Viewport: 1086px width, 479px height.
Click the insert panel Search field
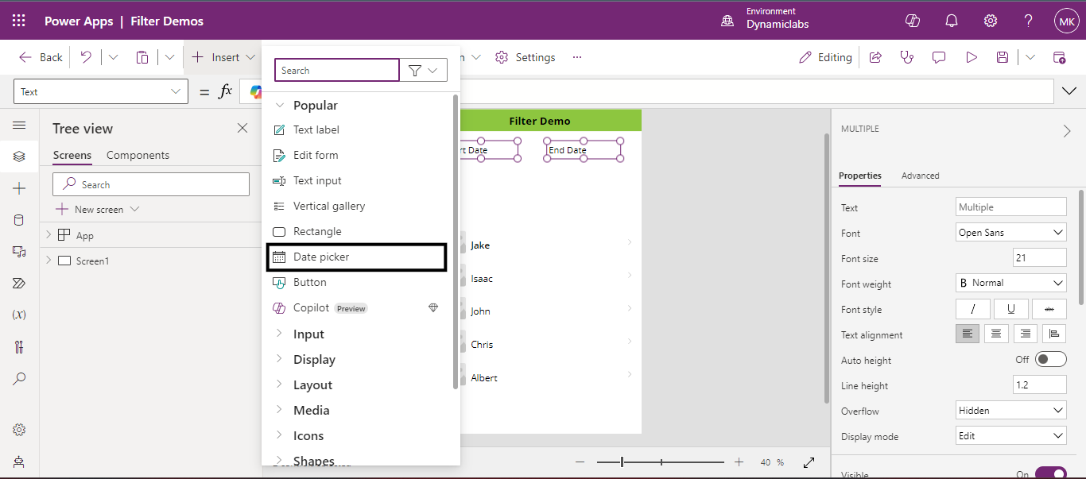click(x=336, y=71)
